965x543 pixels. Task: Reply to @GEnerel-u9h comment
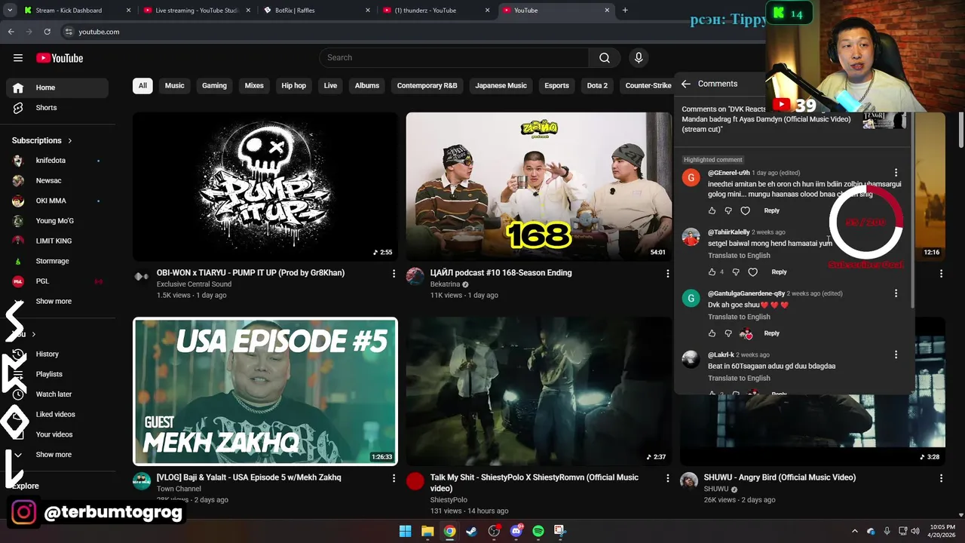tap(771, 210)
